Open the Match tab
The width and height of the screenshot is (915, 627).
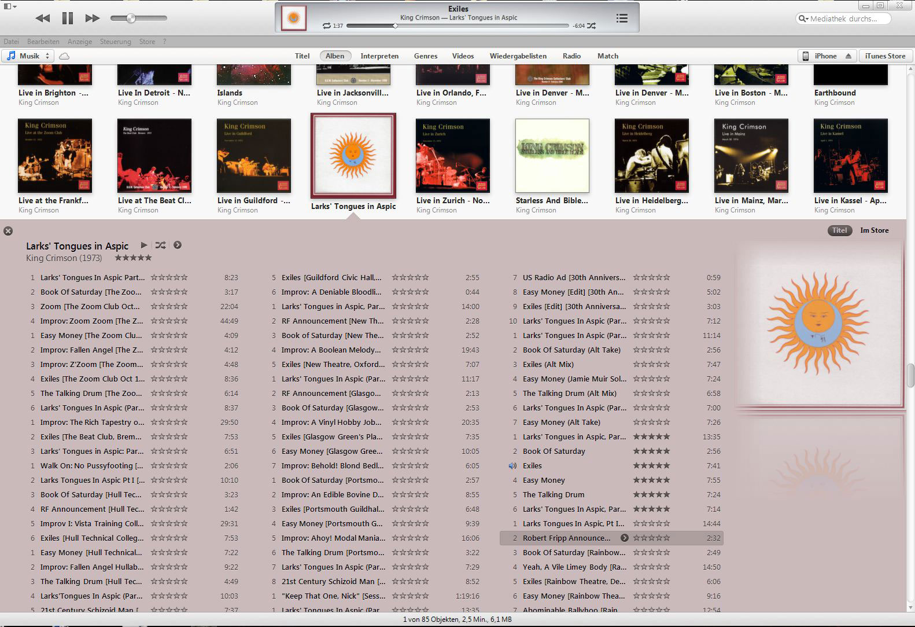[608, 56]
